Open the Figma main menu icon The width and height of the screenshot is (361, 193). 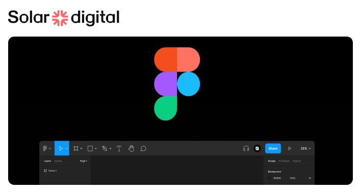click(x=45, y=148)
